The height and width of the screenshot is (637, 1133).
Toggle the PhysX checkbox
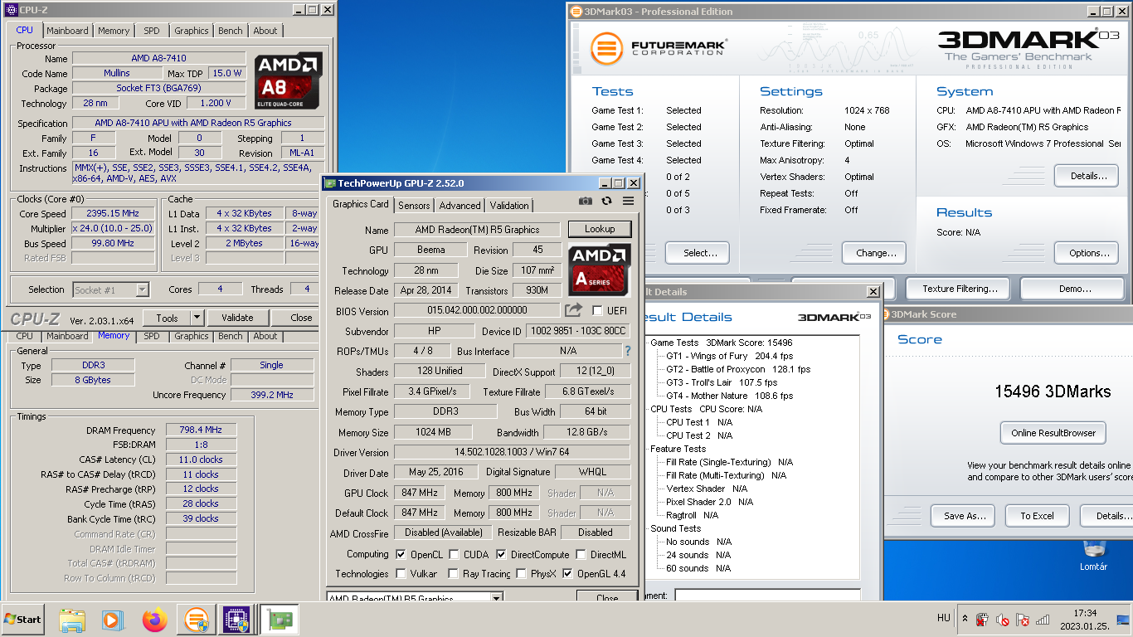(x=521, y=574)
